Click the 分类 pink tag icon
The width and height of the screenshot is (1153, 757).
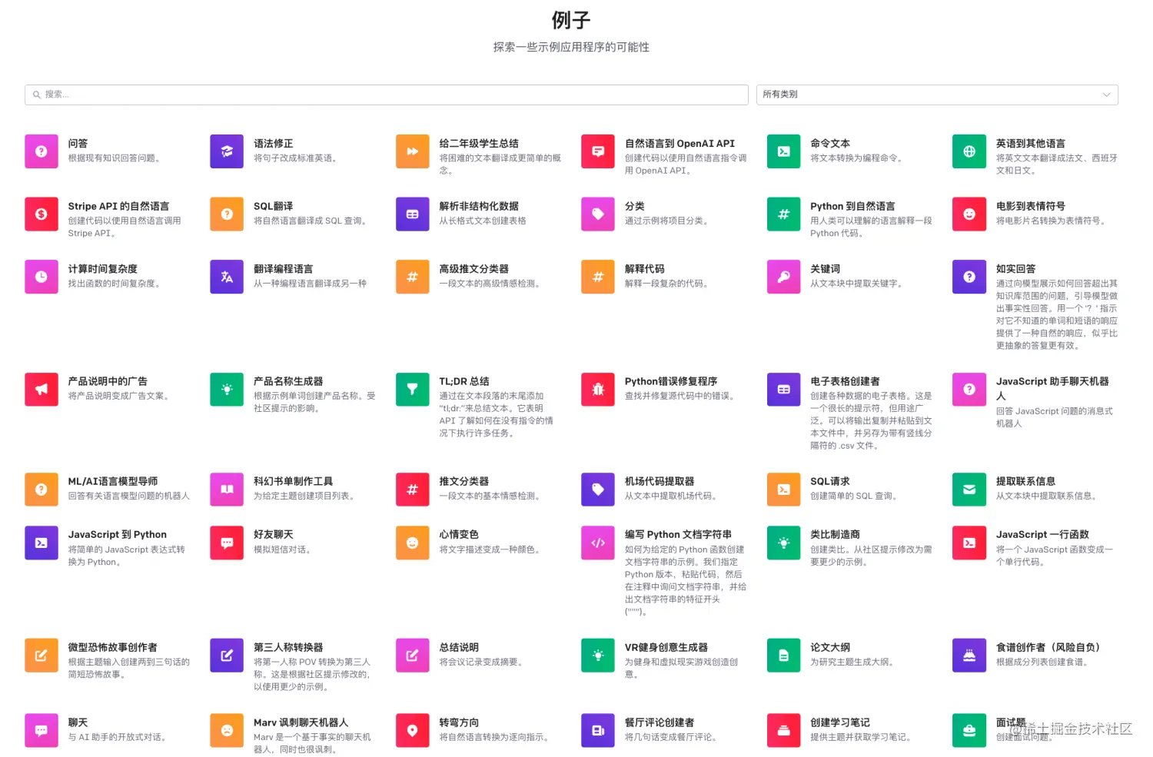[598, 214]
